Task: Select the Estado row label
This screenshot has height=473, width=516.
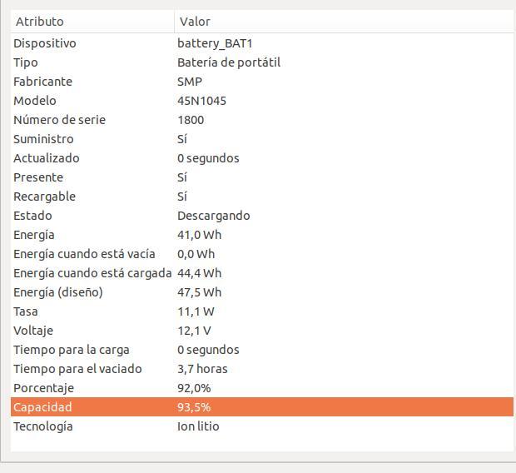Action: 33,216
